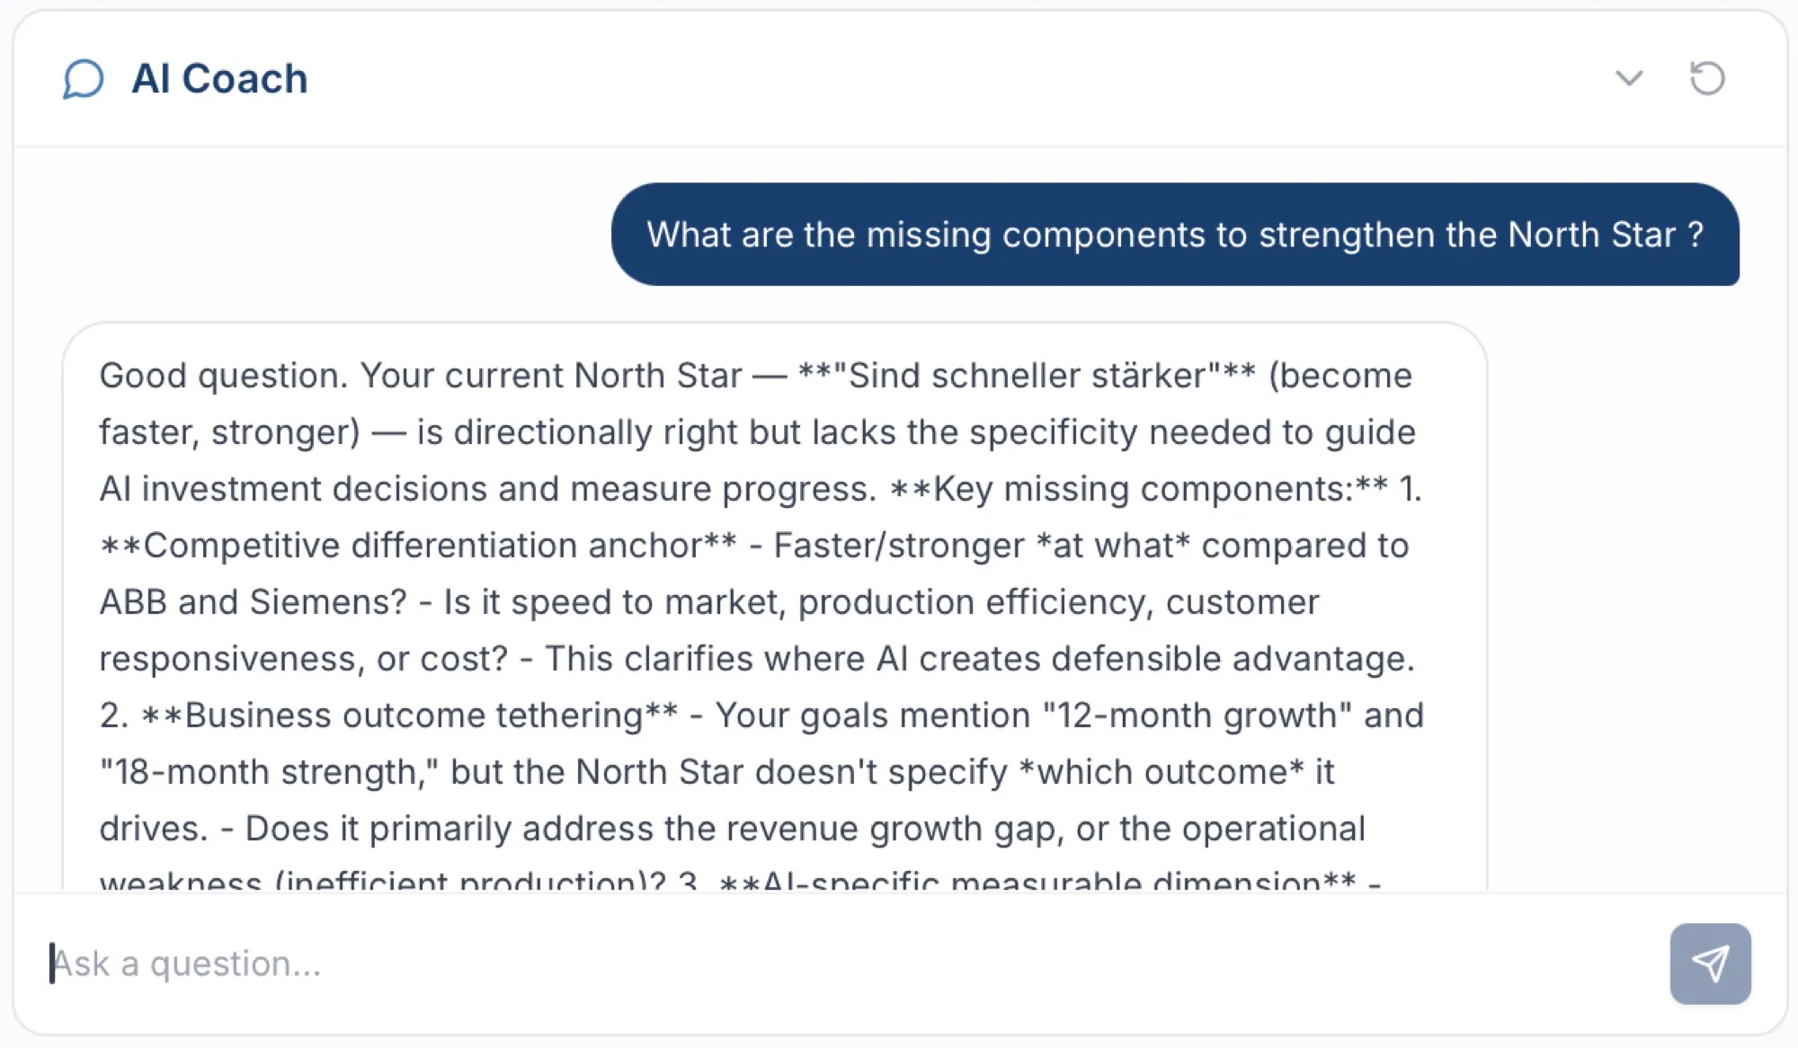Click the "which outcome" emphasized text
Viewport: 1798px width, 1048px height.
(x=1162, y=772)
